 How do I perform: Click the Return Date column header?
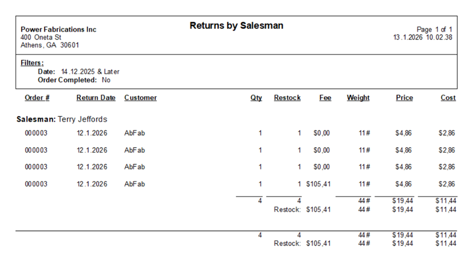96,98
